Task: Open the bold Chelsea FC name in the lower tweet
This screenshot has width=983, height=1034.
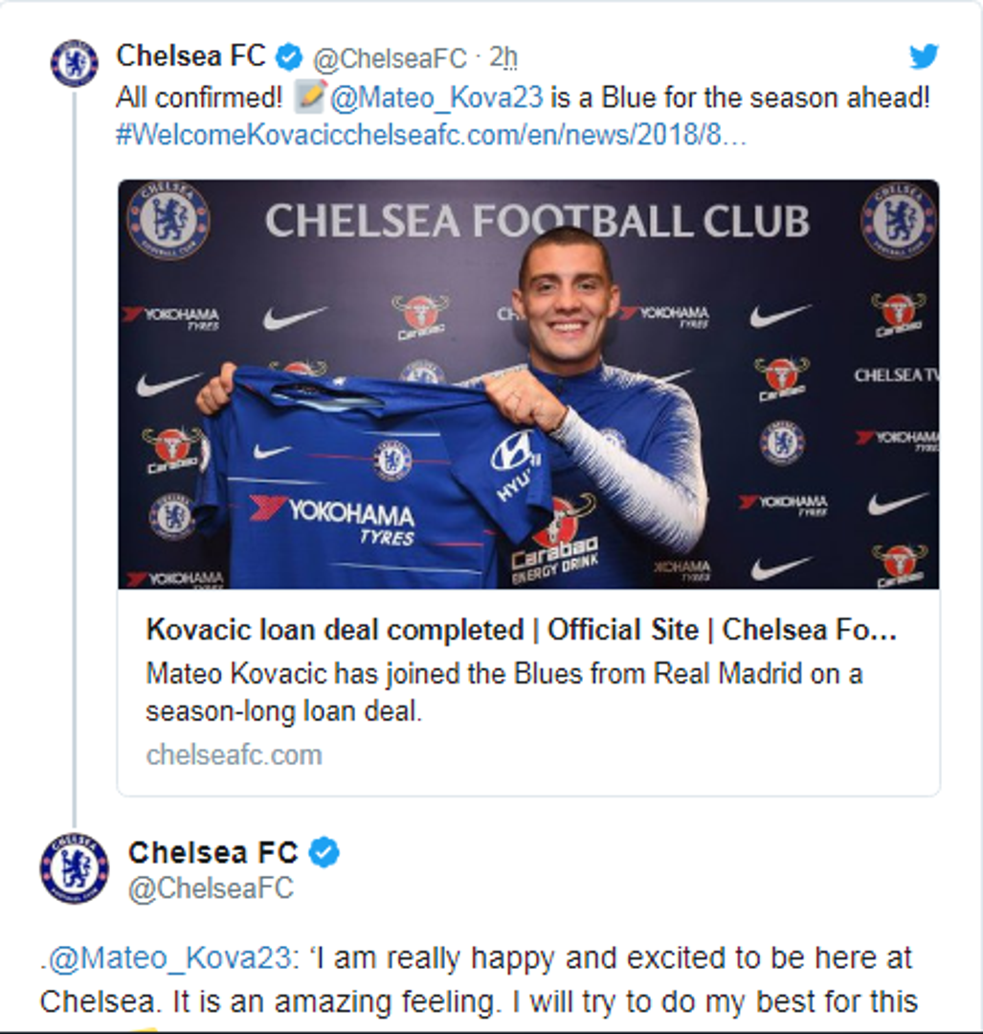Action: [x=212, y=852]
